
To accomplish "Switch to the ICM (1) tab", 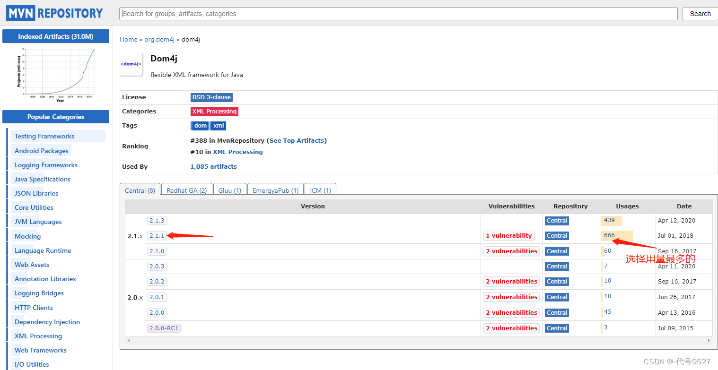I will 321,190.
